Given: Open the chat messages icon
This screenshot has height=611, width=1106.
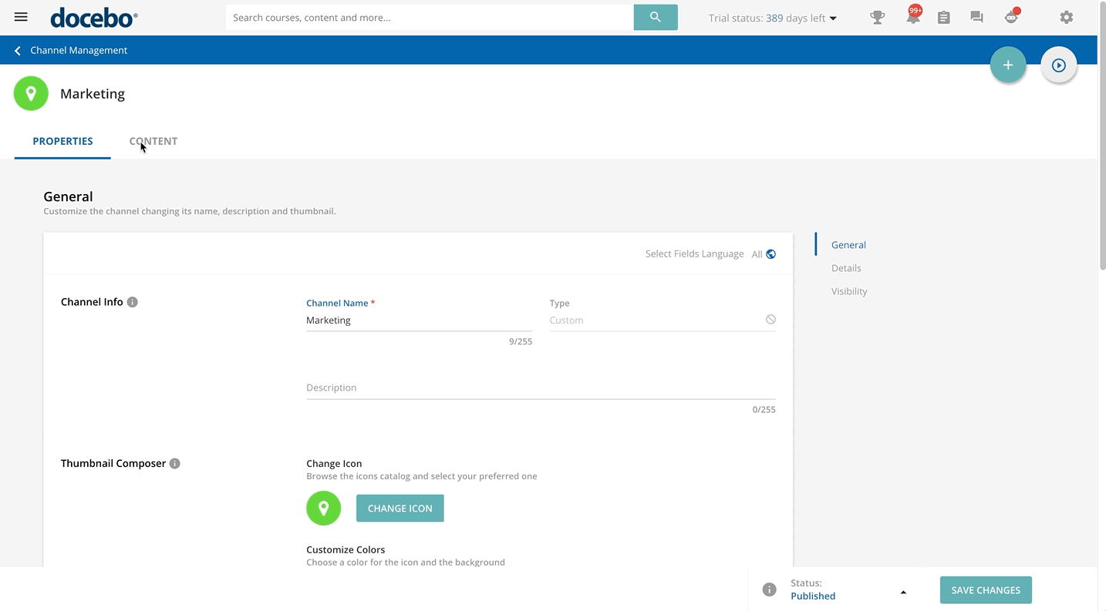Looking at the screenshot, I should tap(976, 17).
